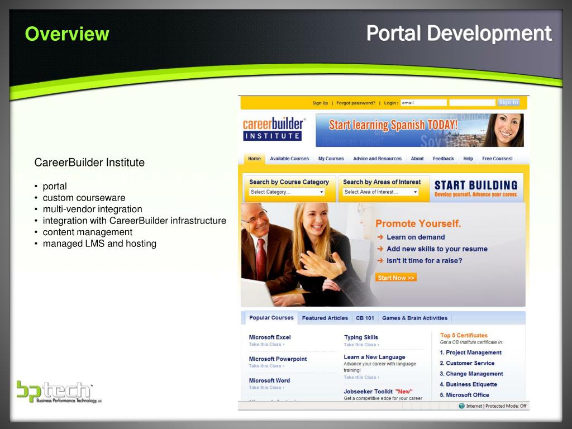Click the CareerBuilder Institute logo
572x429 pixels.
[273, 129]
